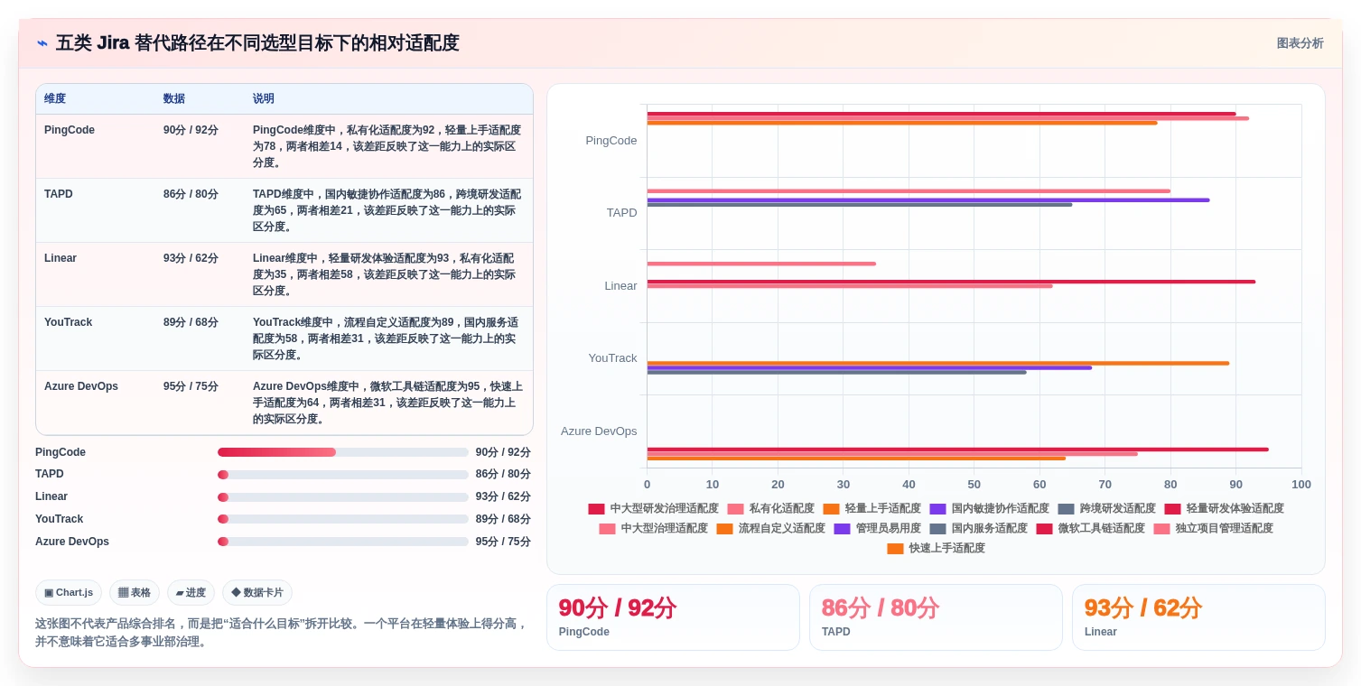Click the Azure DevOps 95 bar in chart

pyautogui.click(x=957, y=450)
